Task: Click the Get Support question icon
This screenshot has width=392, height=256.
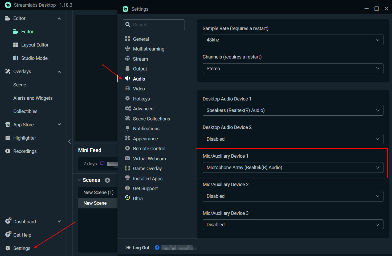Action: [x=128, y=188]
